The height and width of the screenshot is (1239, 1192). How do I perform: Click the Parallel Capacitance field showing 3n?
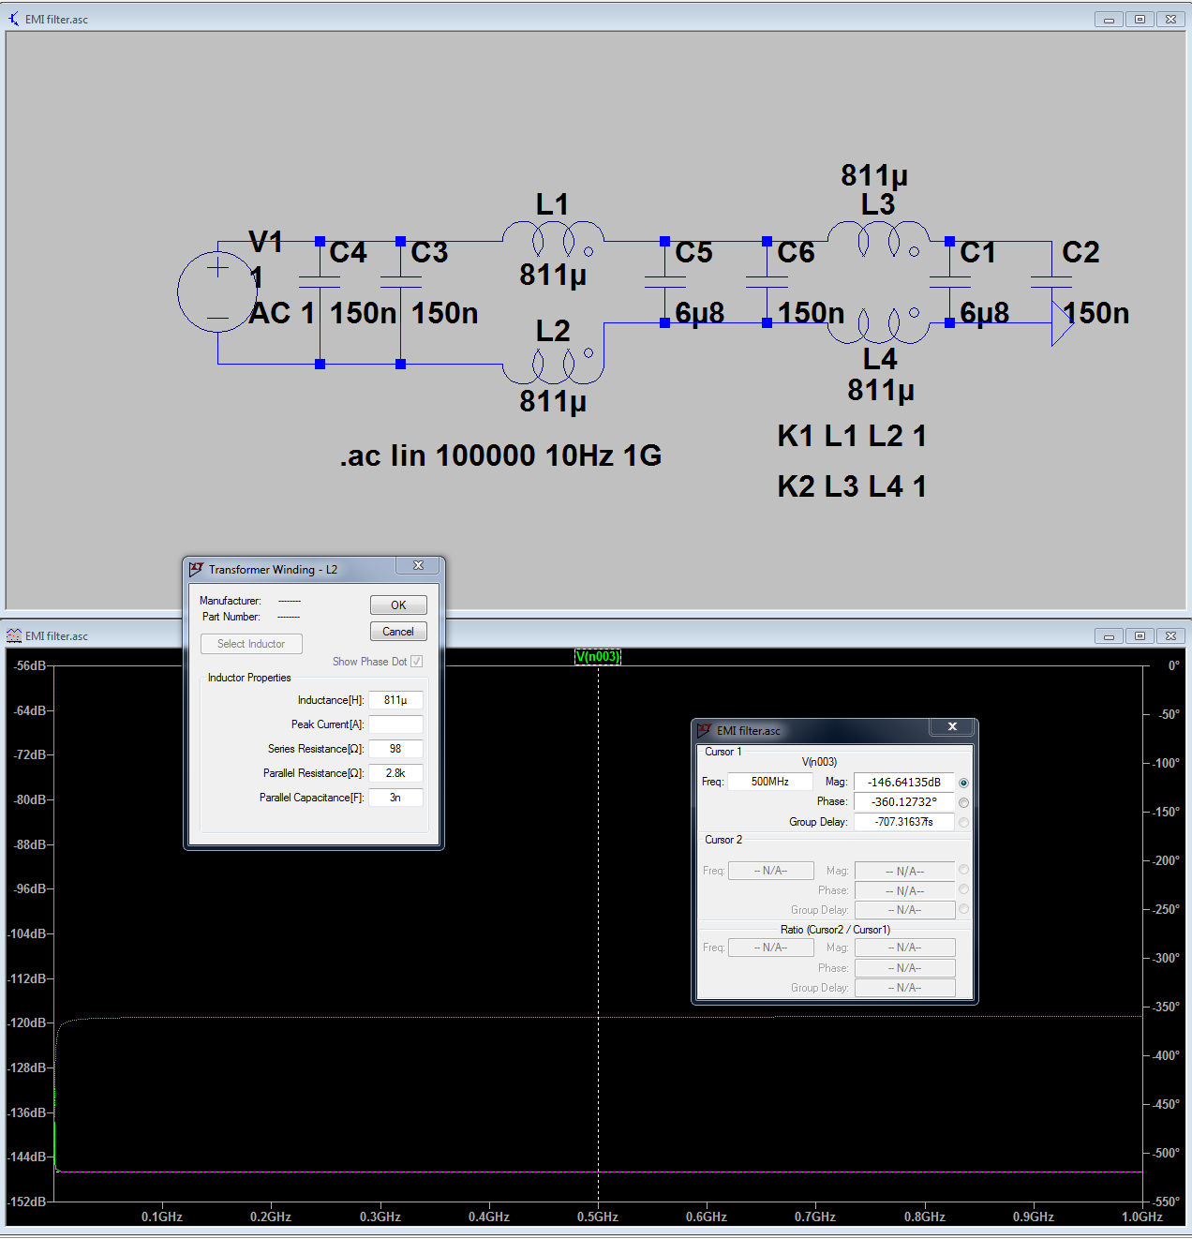pos(395,798)
